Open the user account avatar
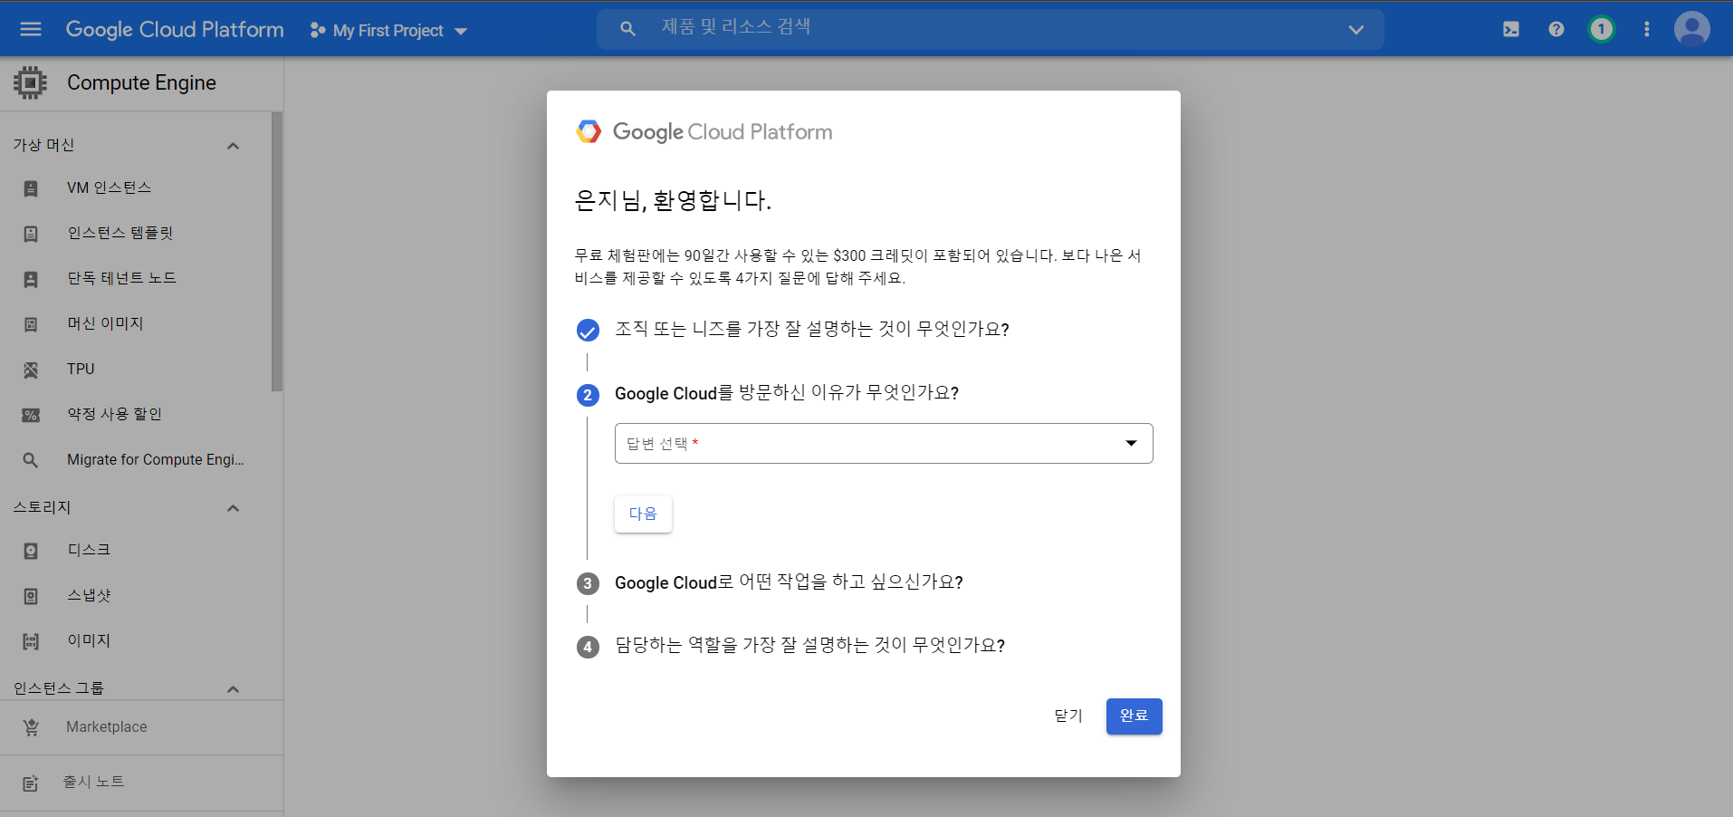Screen dimensions: 1733x817 pos(1692,29)
